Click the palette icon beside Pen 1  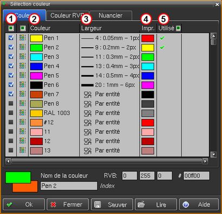click(23, 38)
